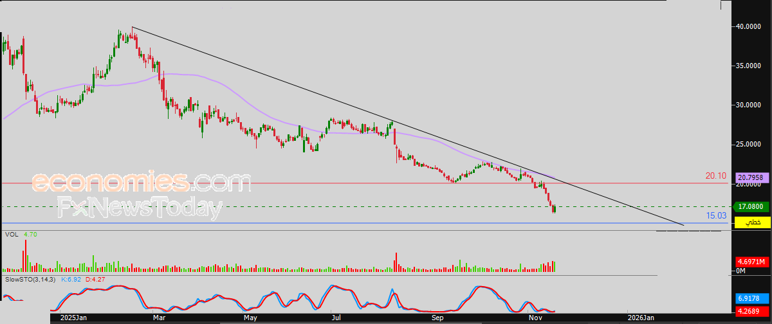Click the red 4.2689 stochastic D tag
The width and height of the screenshot is (772, 324).
click(x=751, y=312)
